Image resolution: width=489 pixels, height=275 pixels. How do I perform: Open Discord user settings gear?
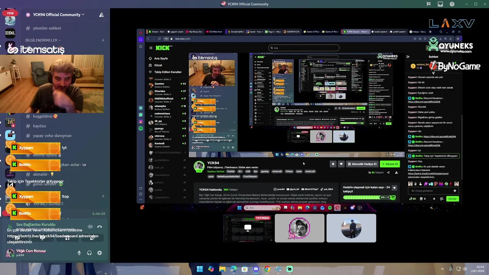100,253
